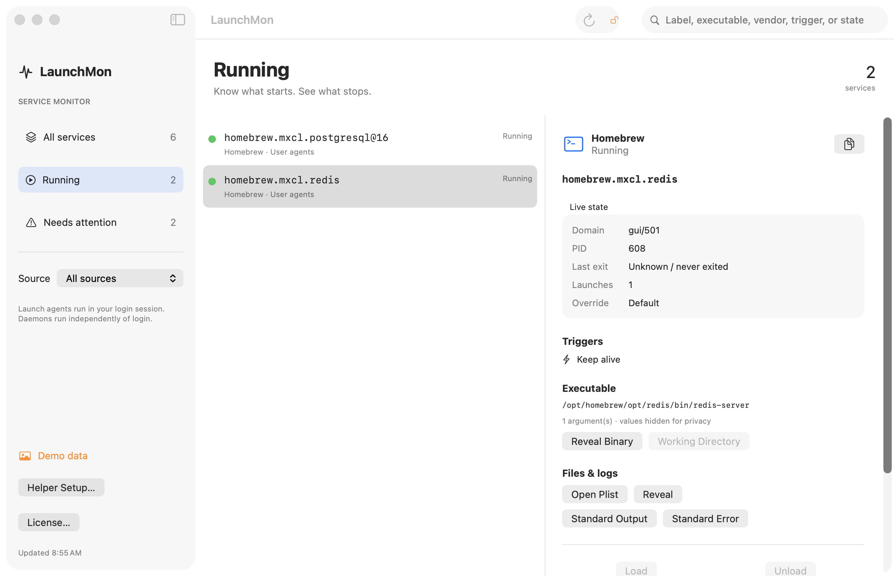Viewport: 894px width, 576px height.
Task: Click the LaunchMon pulse logo icon
Action: pyautogui.click(x=26, y=72)
